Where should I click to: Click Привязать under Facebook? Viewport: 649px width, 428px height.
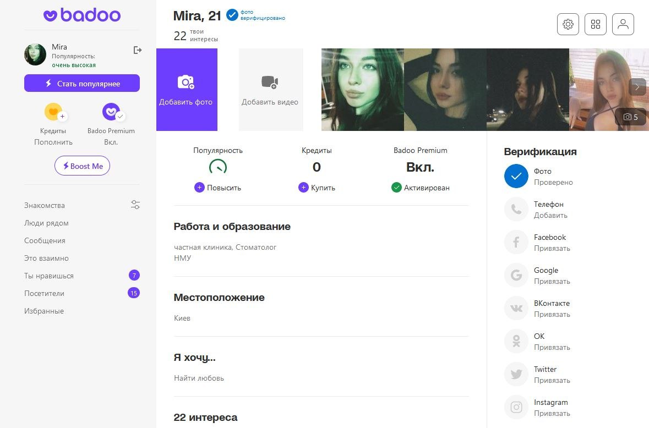coord(552,249)
